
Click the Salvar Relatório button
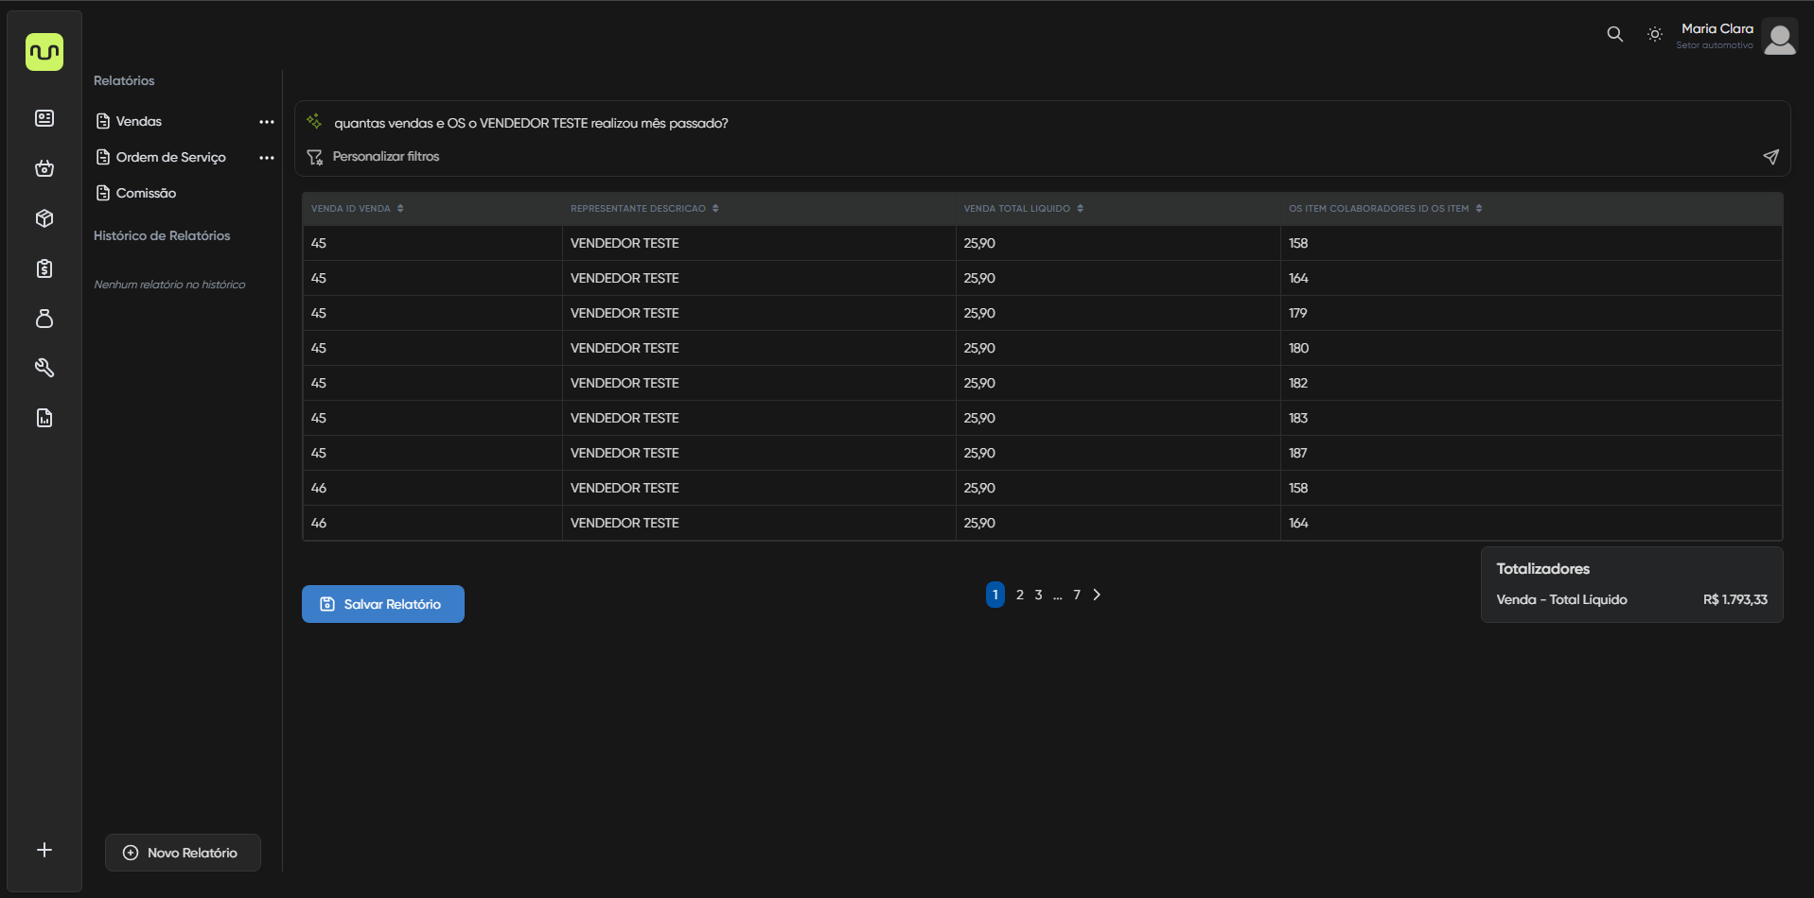382,604
